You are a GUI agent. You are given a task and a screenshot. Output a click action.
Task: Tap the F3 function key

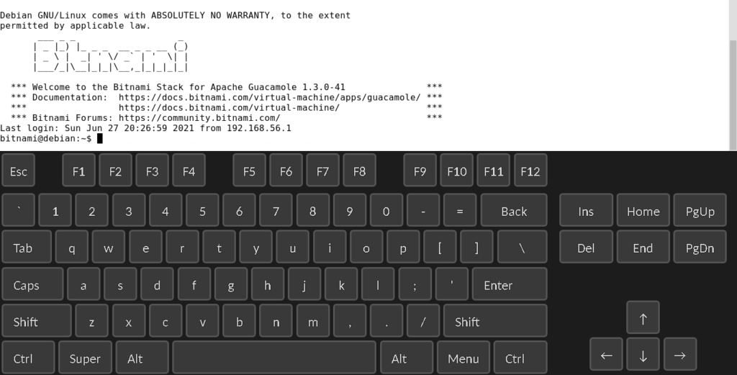click(x=153, y=170)
